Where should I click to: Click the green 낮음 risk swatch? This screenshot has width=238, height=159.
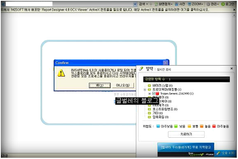pyautogui.click(x=176, y=126)
